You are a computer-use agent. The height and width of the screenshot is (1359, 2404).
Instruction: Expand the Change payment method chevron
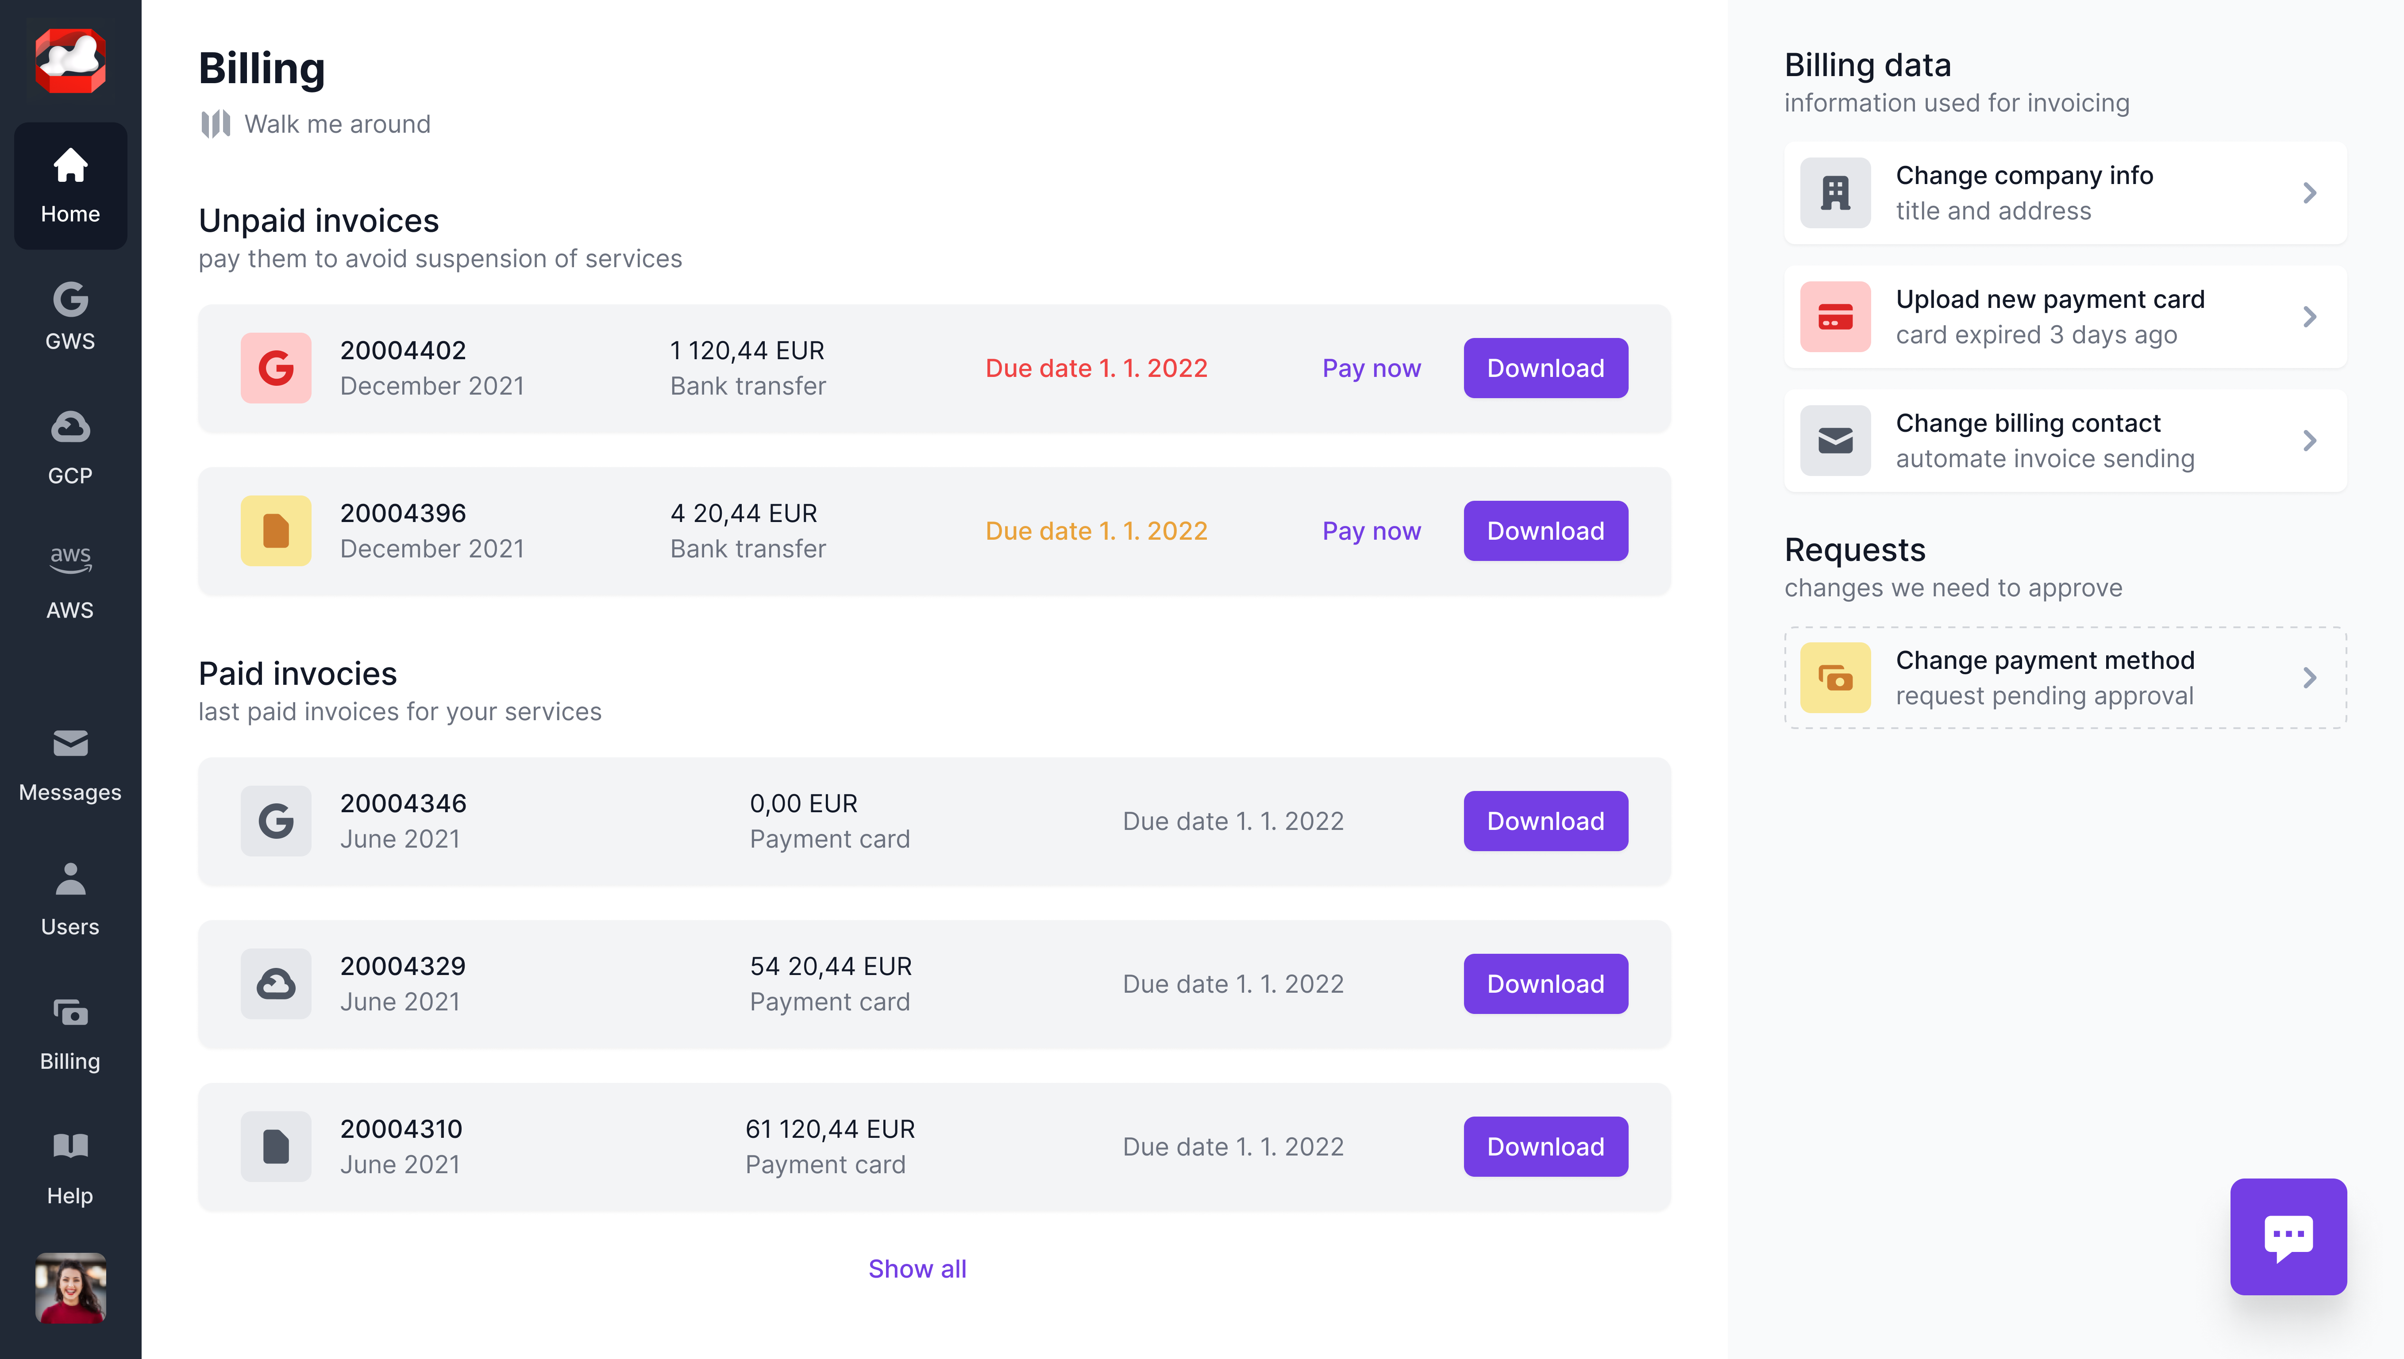click(2309, 678)
